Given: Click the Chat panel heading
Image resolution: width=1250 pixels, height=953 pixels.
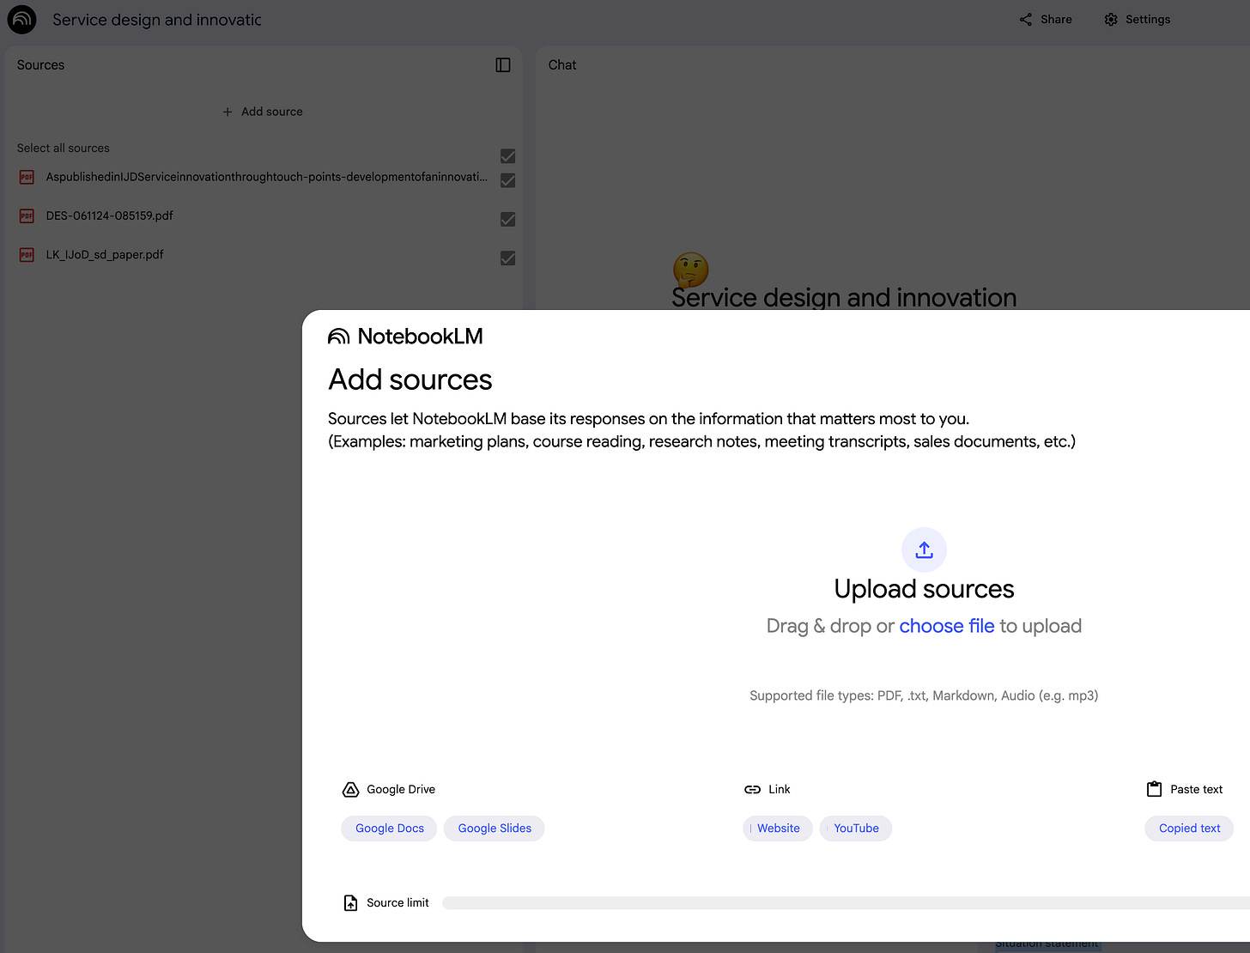Looking at the screenshot, I should pos(562,65).
